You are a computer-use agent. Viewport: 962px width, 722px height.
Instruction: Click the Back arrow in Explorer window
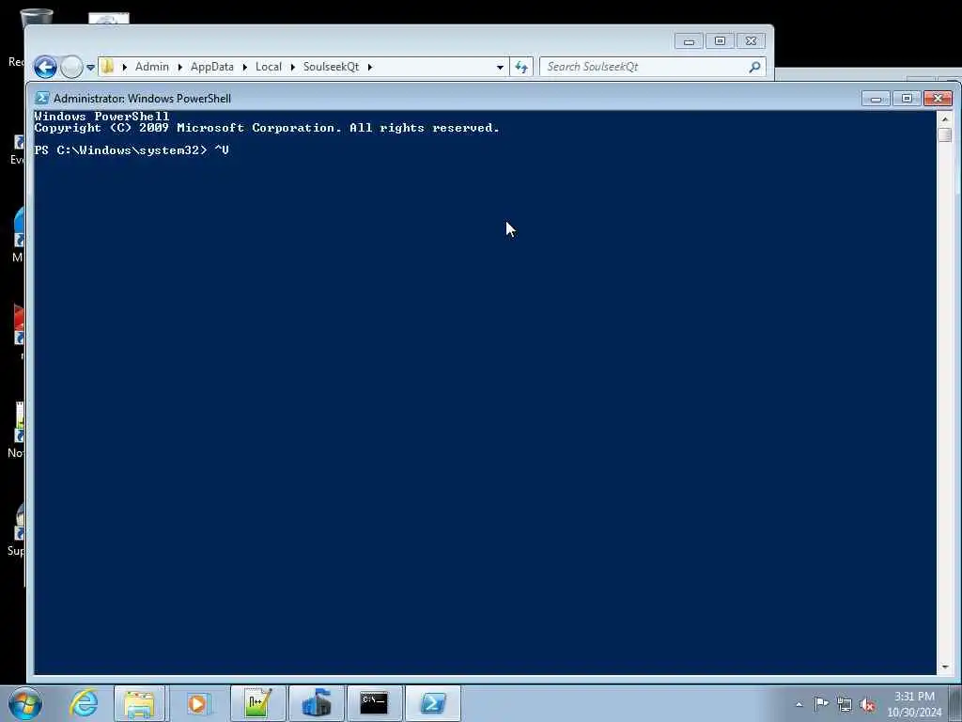[x=45, y=67]
